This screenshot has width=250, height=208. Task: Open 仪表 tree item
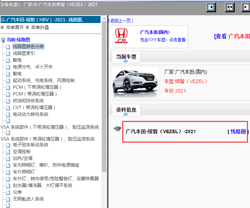pyautogui.click(x=17, y=192)
